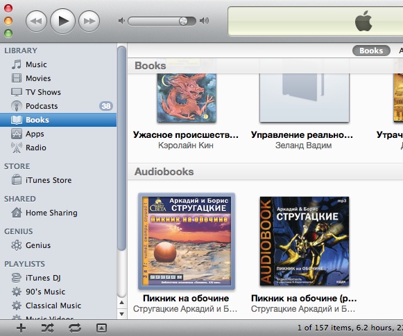Screen dimensions: 403x336
Task: Click the Audiobooks section header
Action: [x=164, y=172]
